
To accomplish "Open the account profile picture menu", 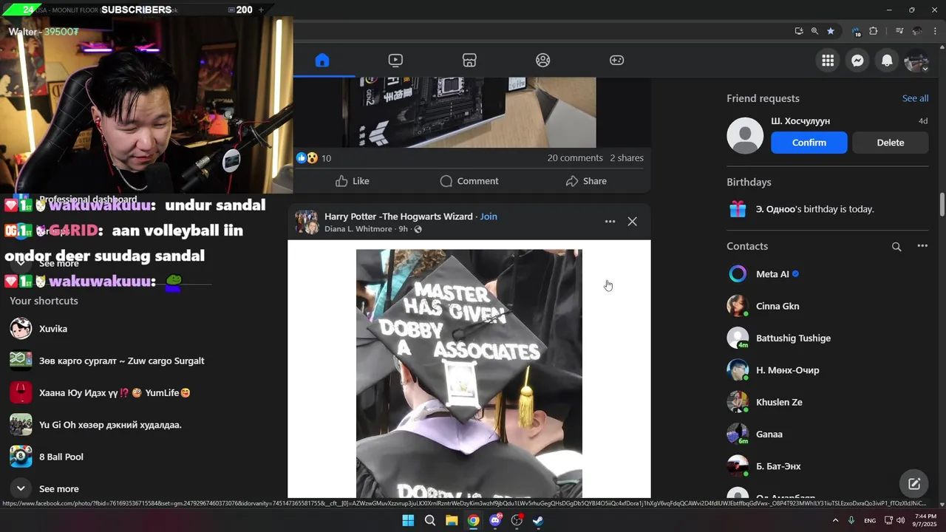I will 916,61.
